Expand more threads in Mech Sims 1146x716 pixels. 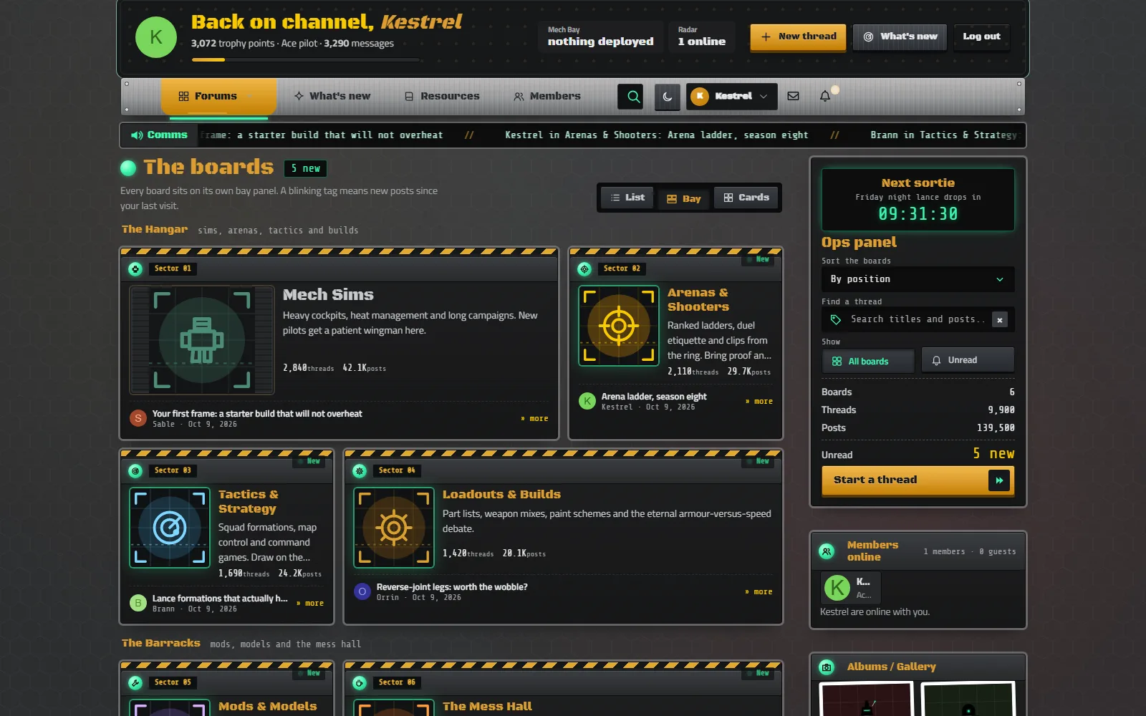coord(535,419)
